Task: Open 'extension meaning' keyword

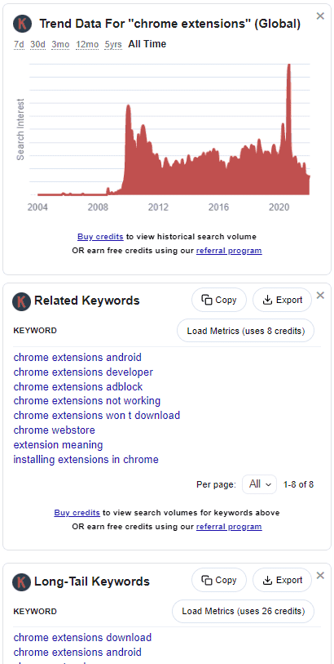Action: click(59, 445)
